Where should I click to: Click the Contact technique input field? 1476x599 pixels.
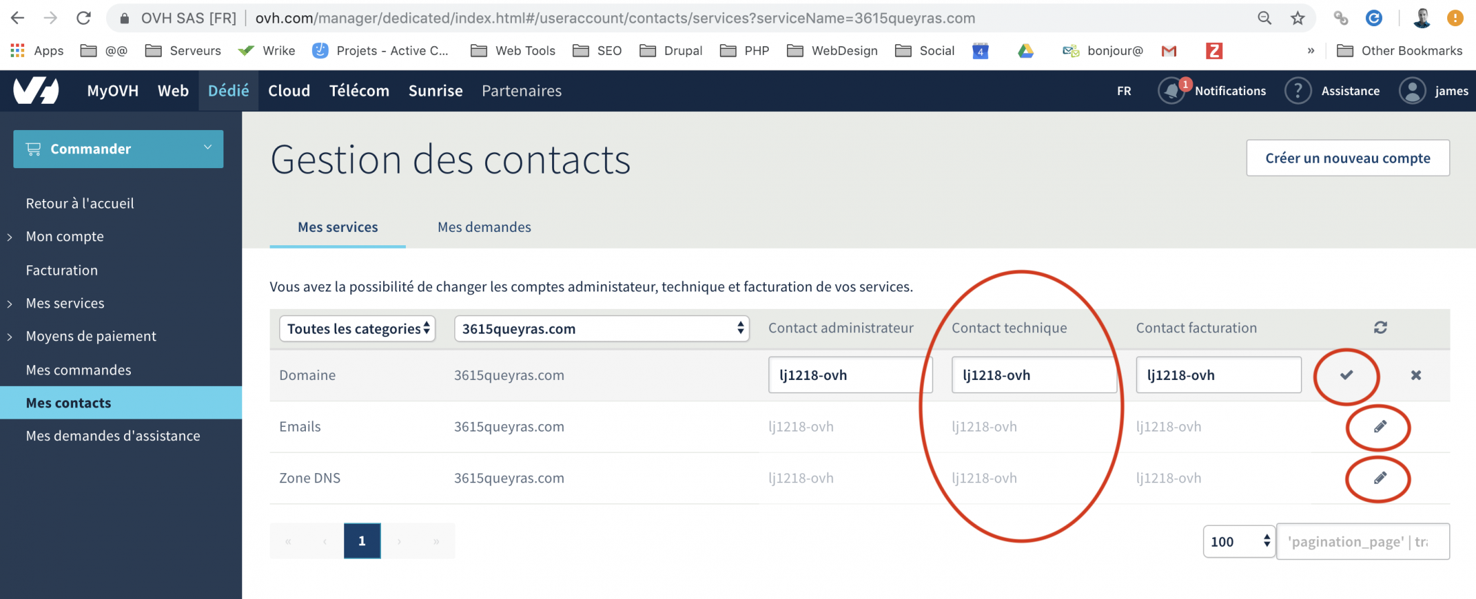coord(1033,375)
